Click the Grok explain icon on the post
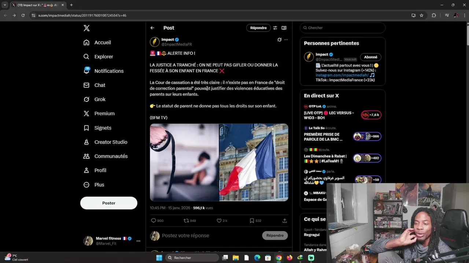The height and width of the screenshot is (263, 469). click(x=279, y=40)
